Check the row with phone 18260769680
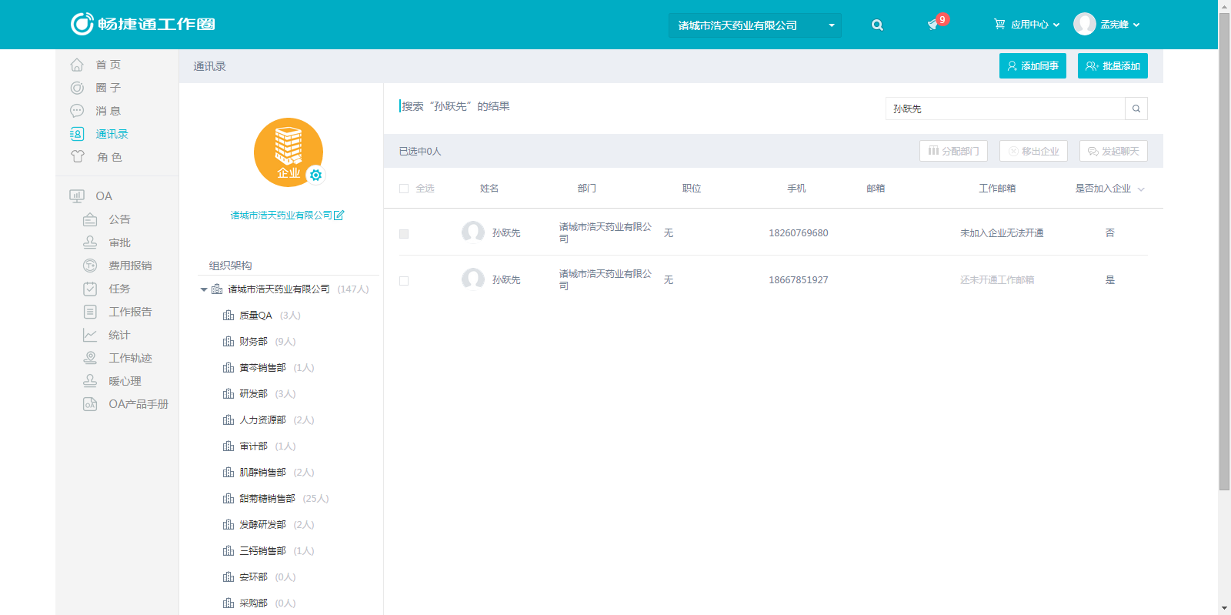This screenshot has width=1231, height=615. click(404, 234)
